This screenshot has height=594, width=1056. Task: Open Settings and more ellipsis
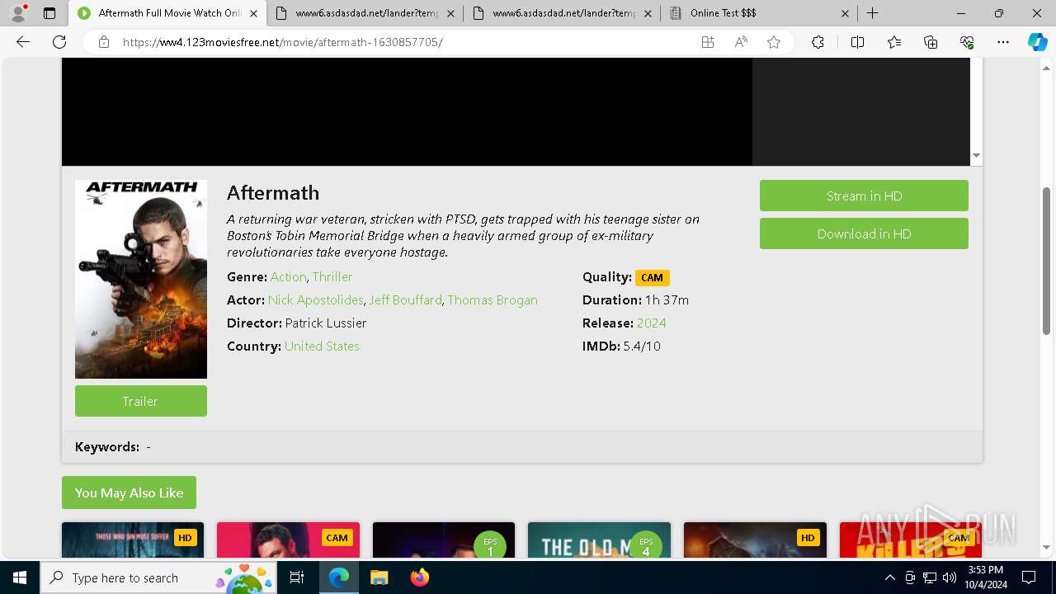click(1003, 42)
